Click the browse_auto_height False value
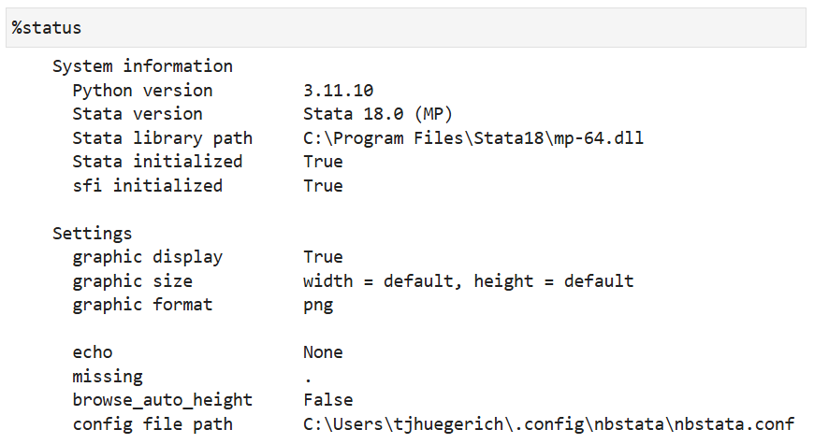Image resolution: width=814 pixels, height=444 pixels. pos(328,400)
